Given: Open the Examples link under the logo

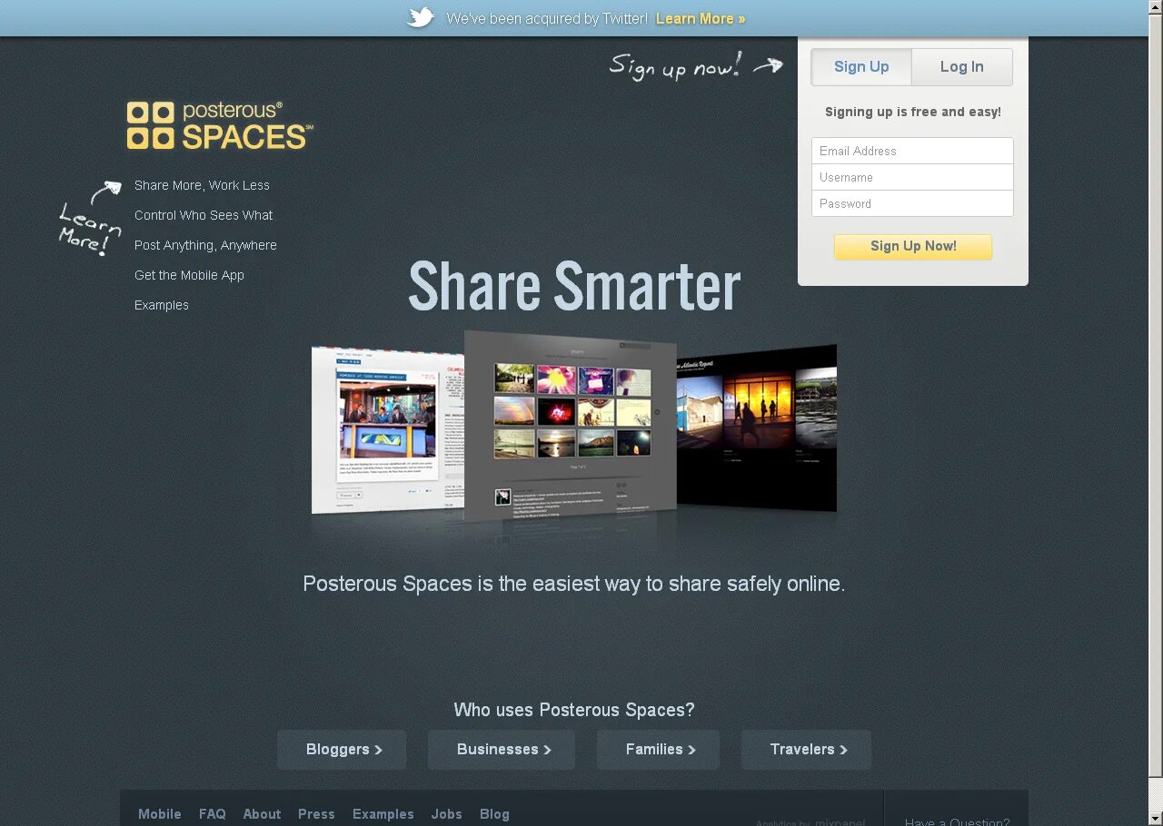Looking at the screenshot, I should [x=162, y=305].
